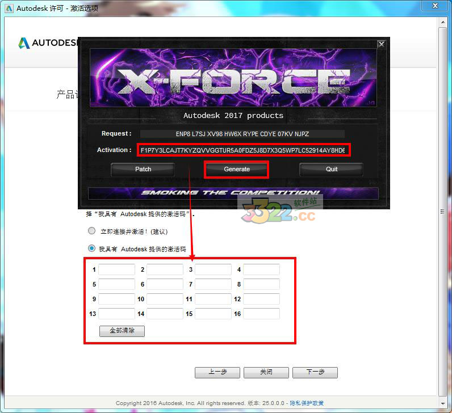Click the Patch button
The image size is (452, 413).
pos(143,170)
